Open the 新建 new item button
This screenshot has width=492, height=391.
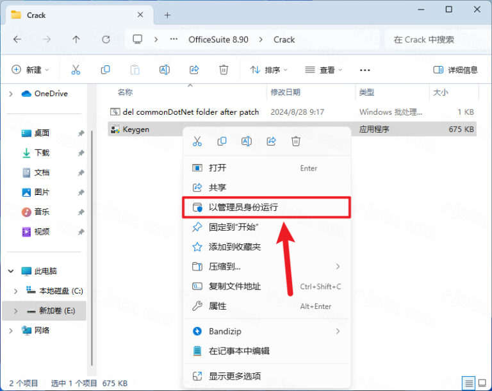[x=30, y=70]
